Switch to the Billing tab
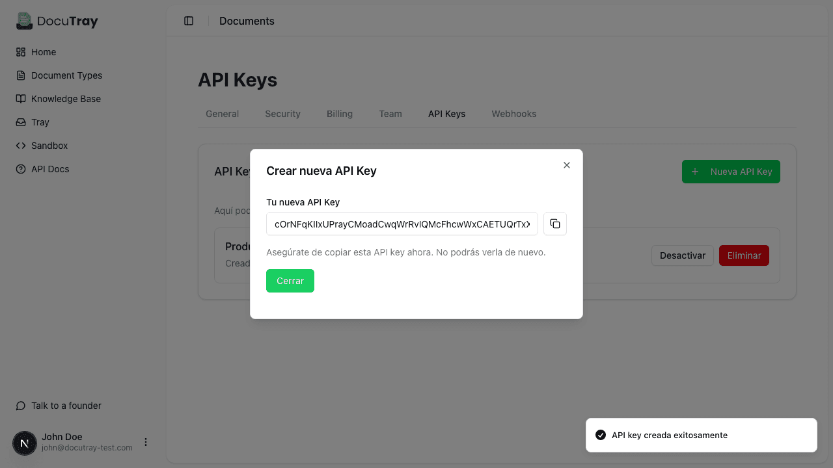 pyautogui.click(x=340, y=114)
